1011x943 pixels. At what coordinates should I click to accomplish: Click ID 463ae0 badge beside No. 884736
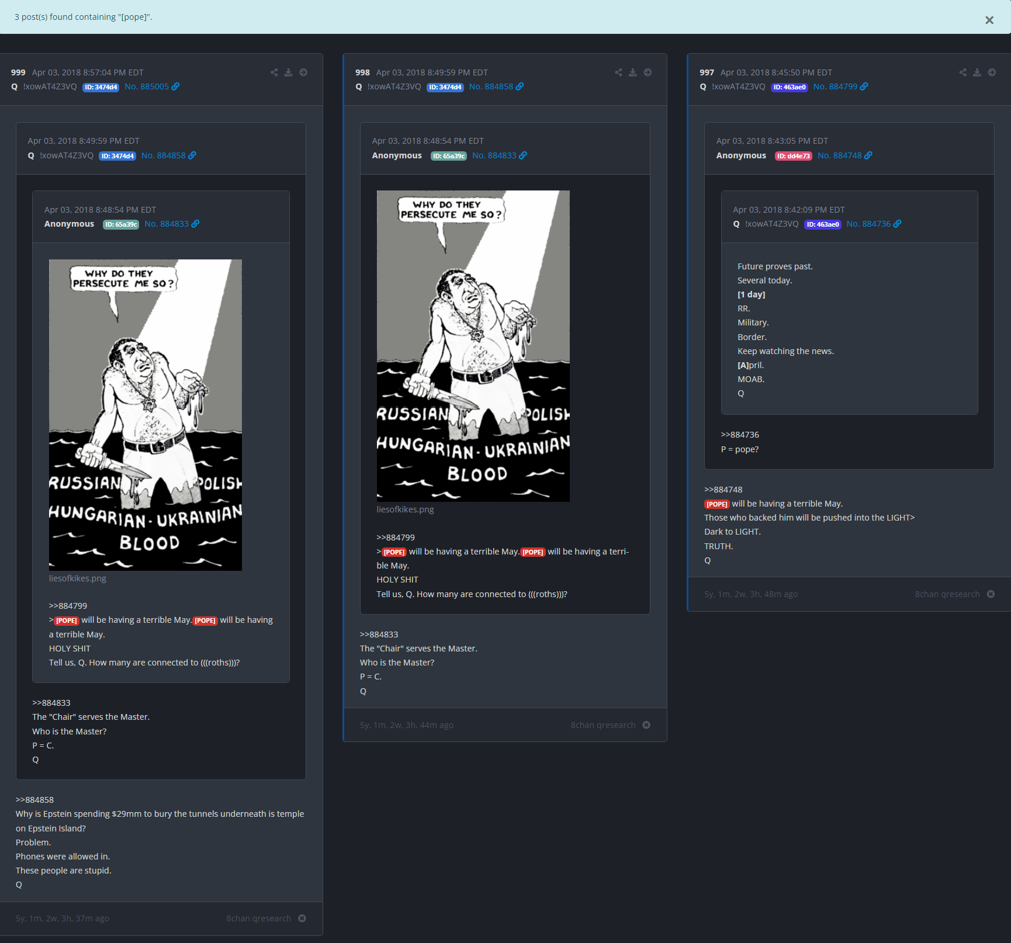coord(823,224)
